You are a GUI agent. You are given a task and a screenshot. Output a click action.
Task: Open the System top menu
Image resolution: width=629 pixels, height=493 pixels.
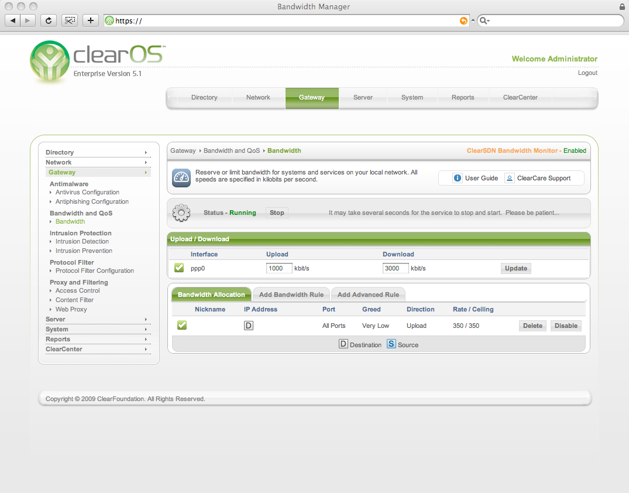tap(412, 98)
